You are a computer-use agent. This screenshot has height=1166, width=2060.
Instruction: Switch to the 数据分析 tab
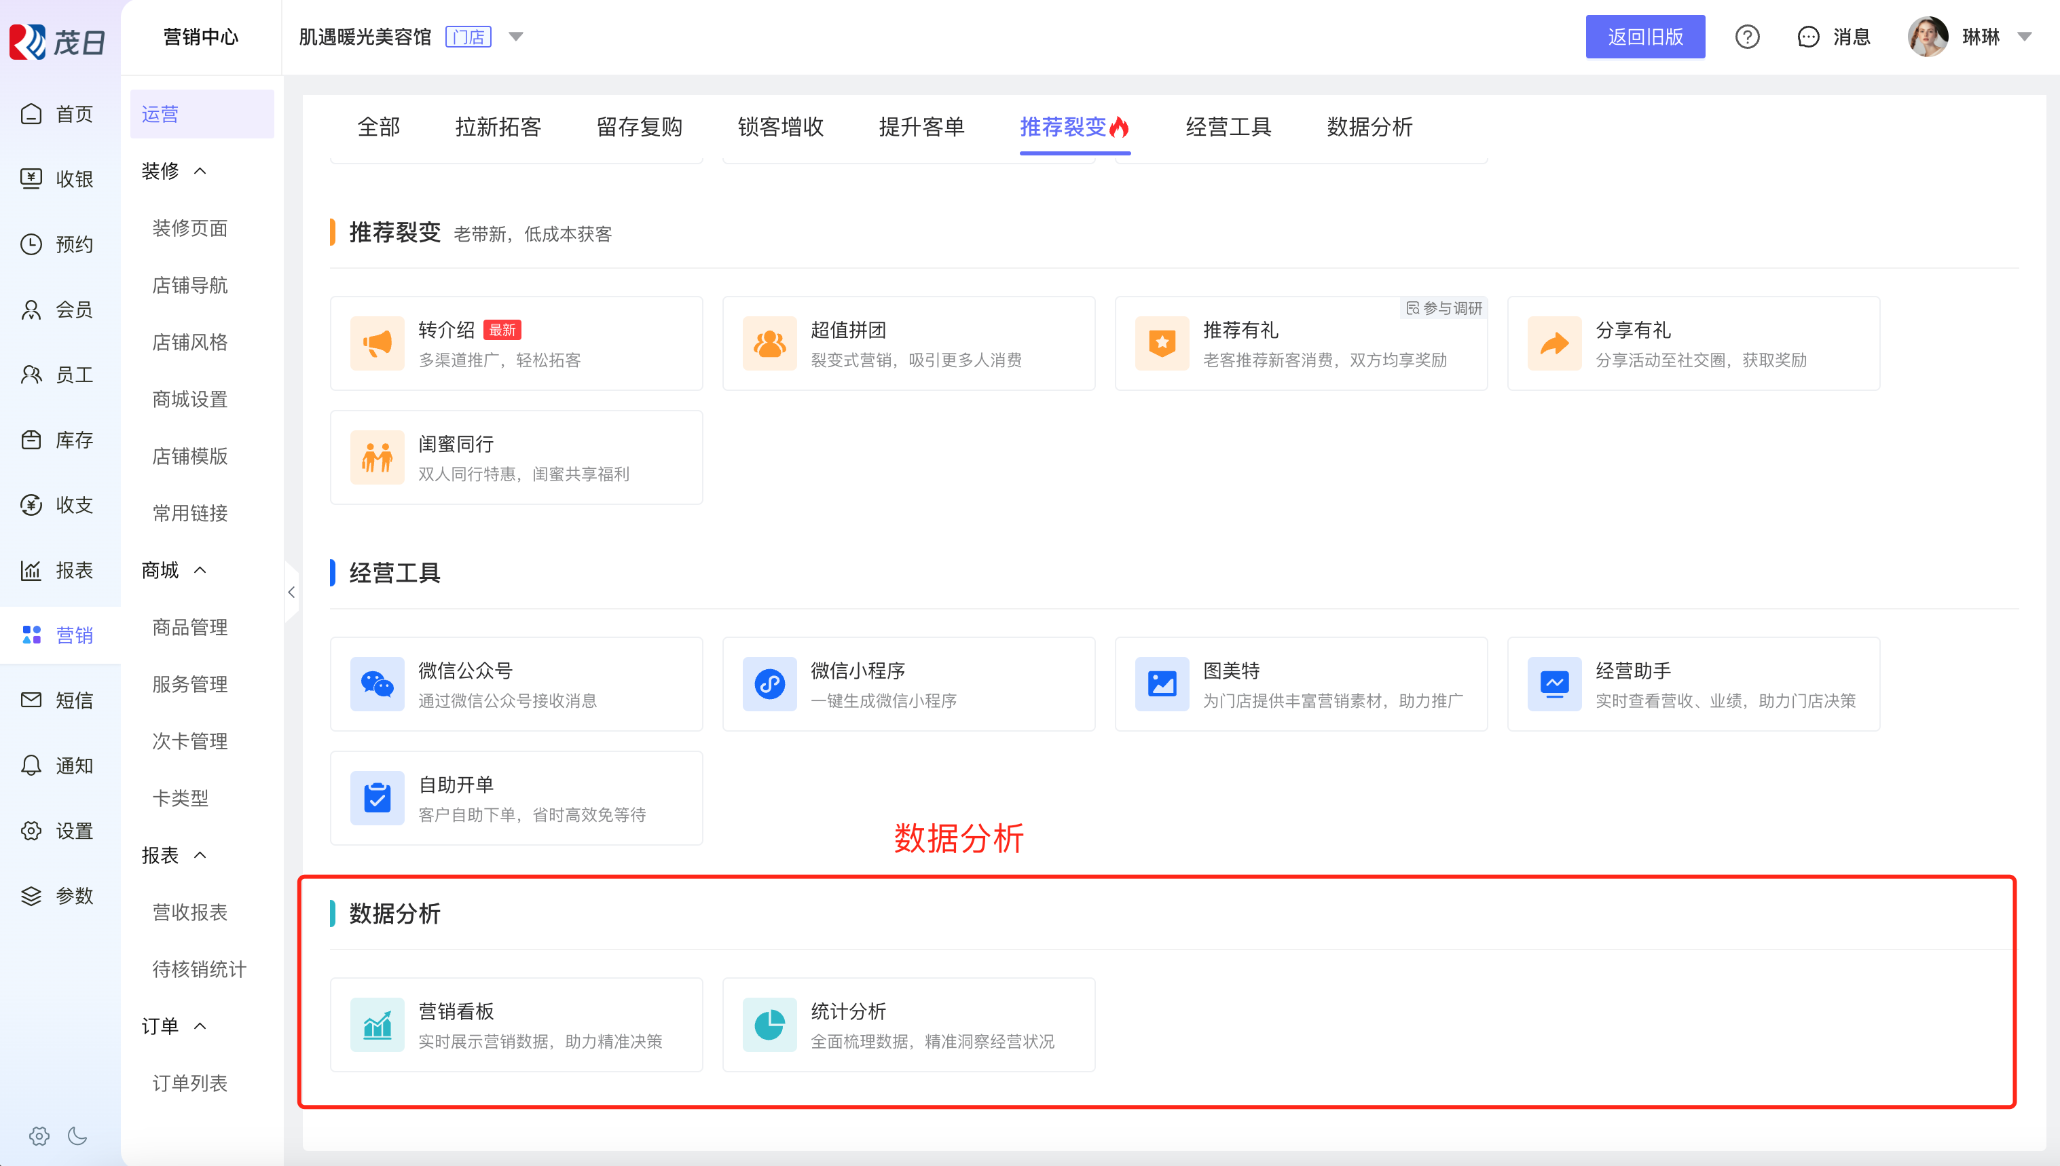click(1369, 126)
